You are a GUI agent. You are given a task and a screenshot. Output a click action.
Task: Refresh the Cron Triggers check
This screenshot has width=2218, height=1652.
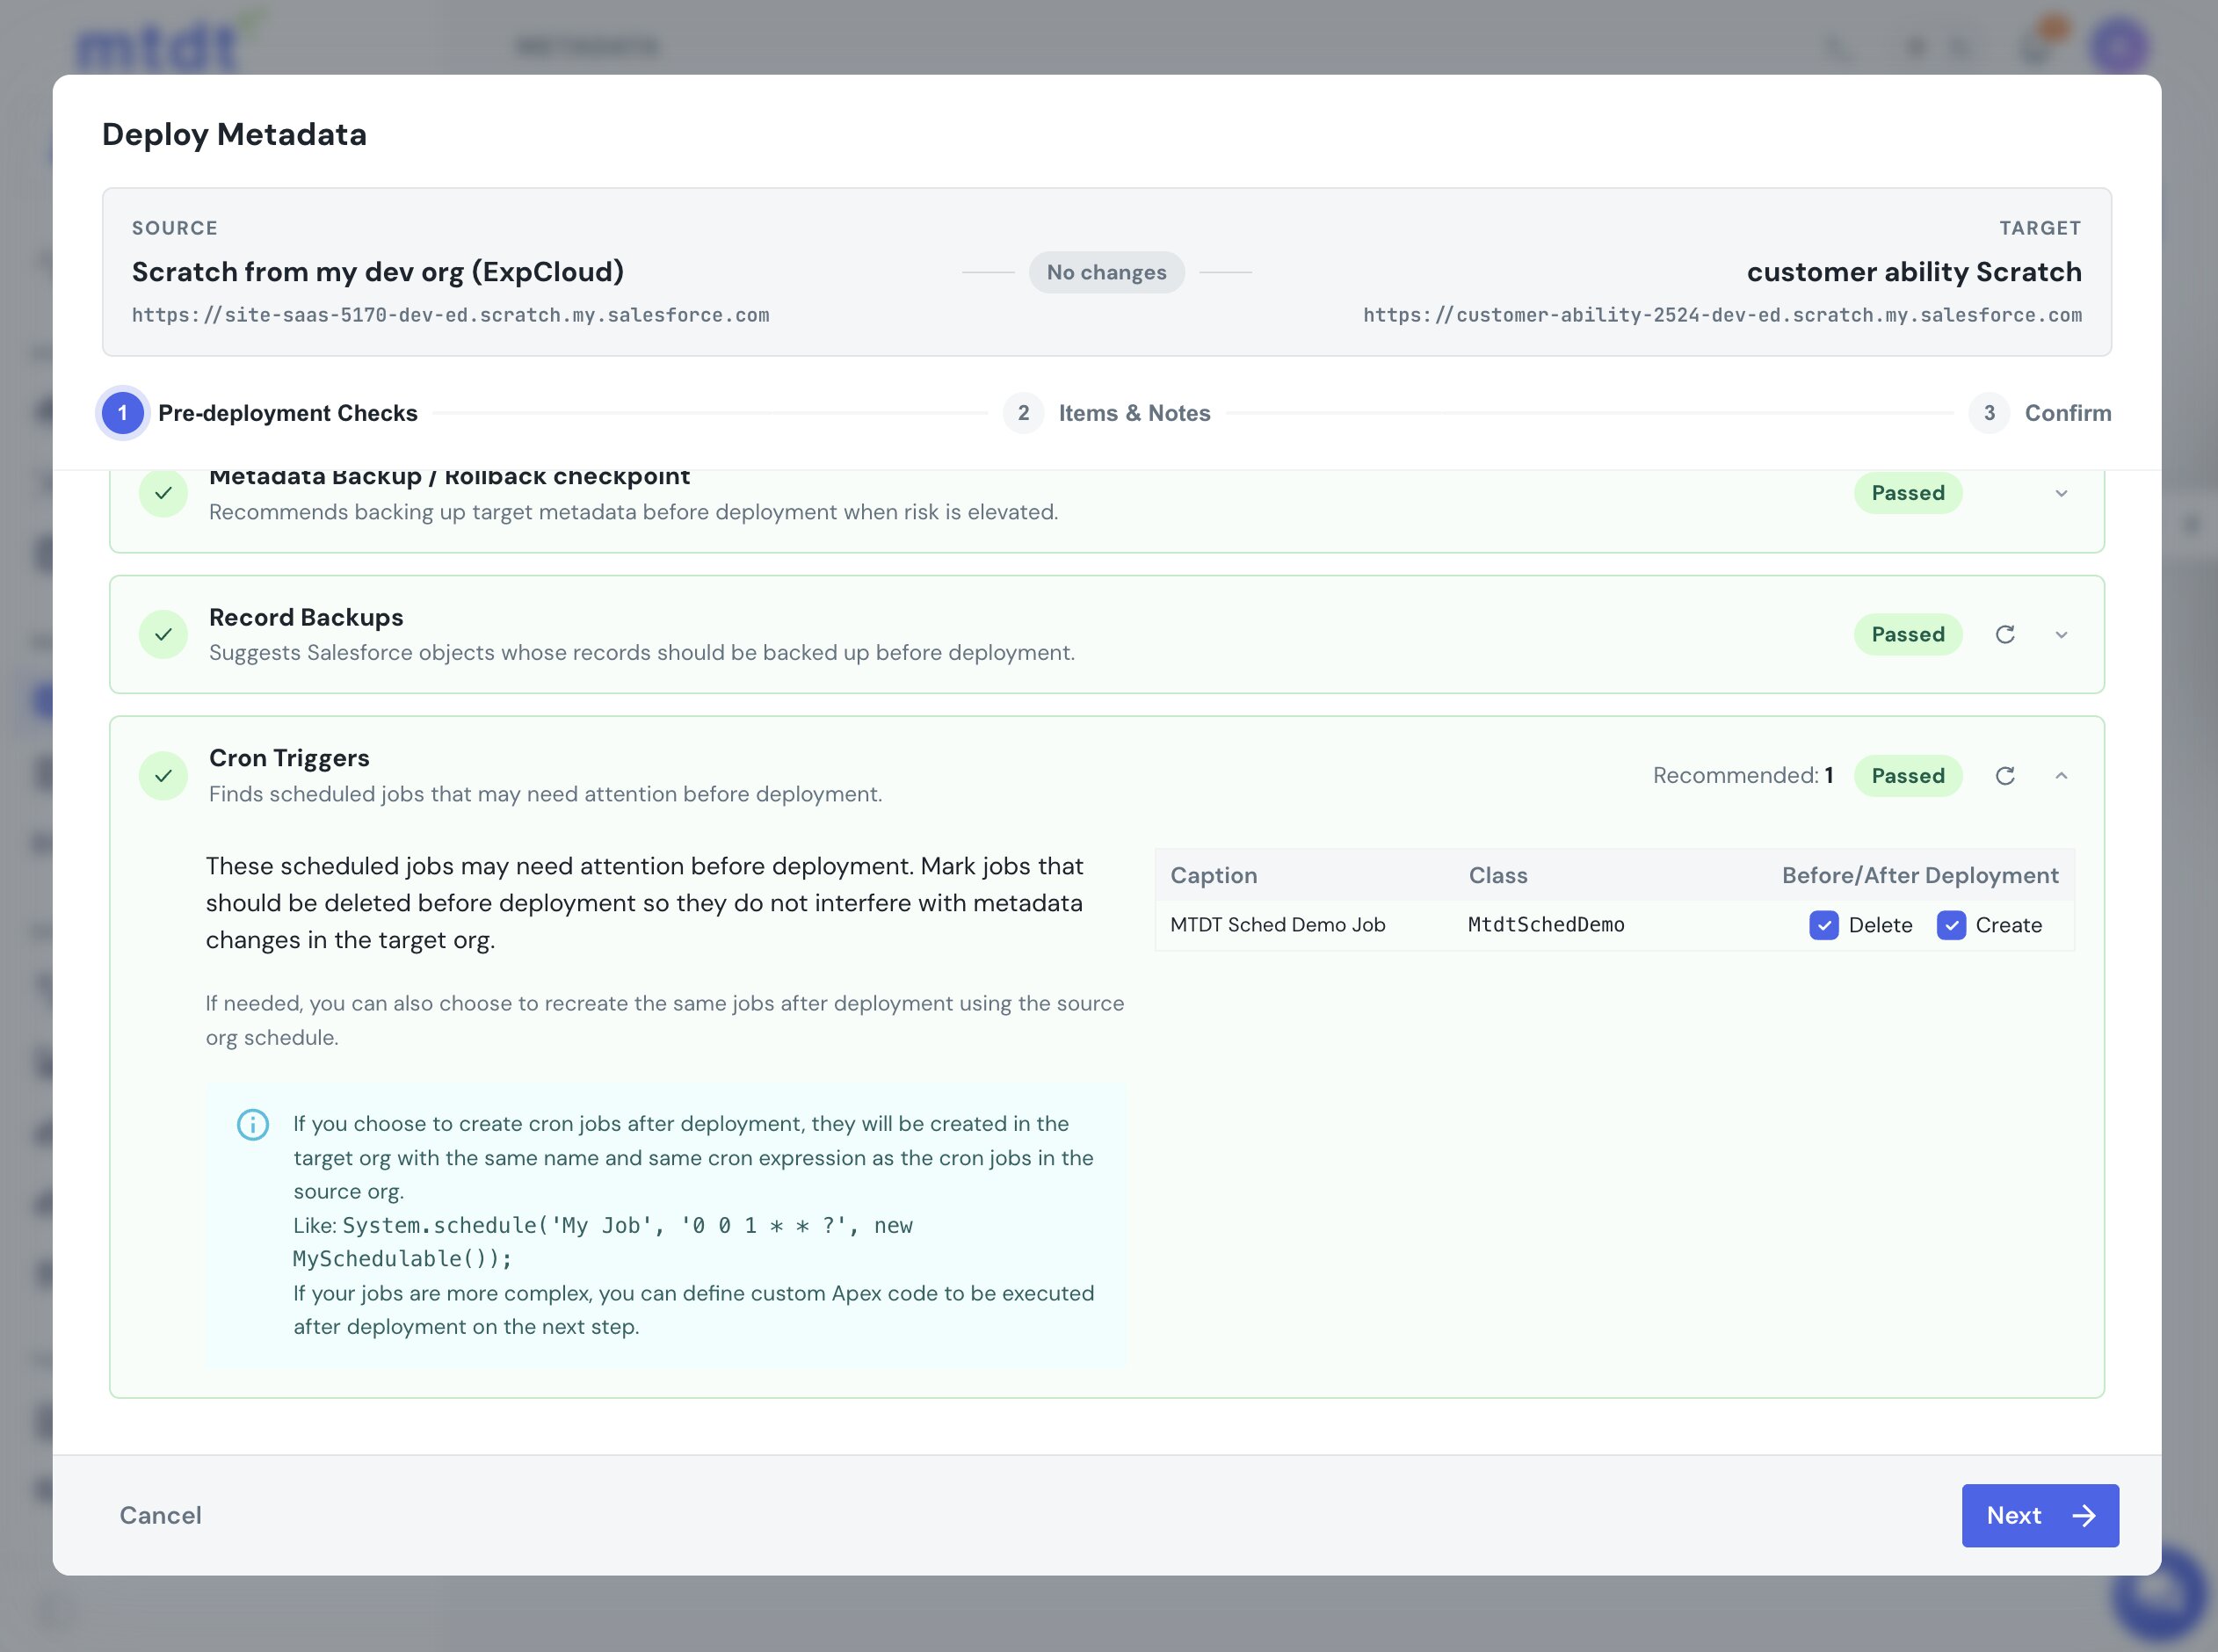2004,776
